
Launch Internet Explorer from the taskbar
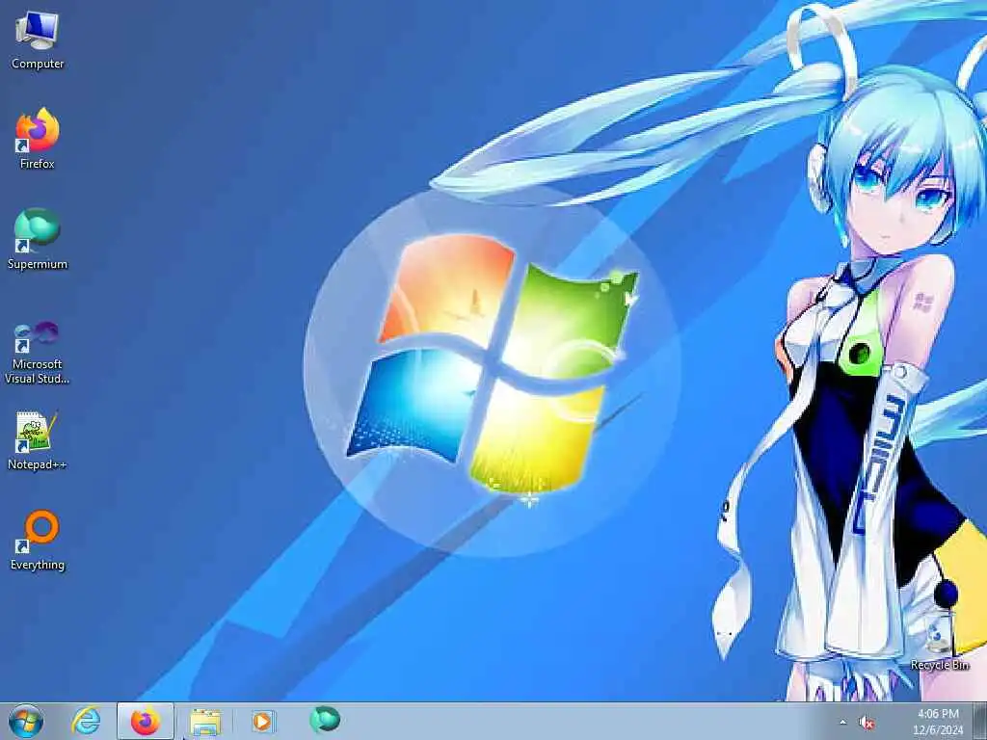[x=86, y=721]
